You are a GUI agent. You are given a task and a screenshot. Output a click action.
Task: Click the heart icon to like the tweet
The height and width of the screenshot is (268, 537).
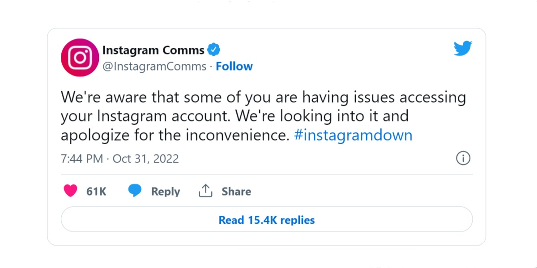click(x=69, y=191)
